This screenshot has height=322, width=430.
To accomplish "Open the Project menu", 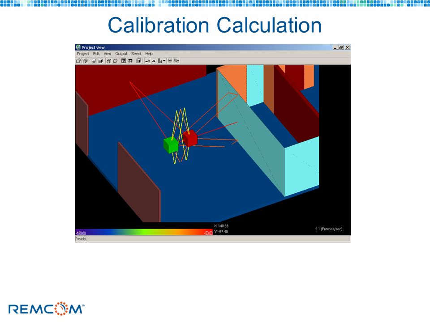I will click(x=83, y=54).
